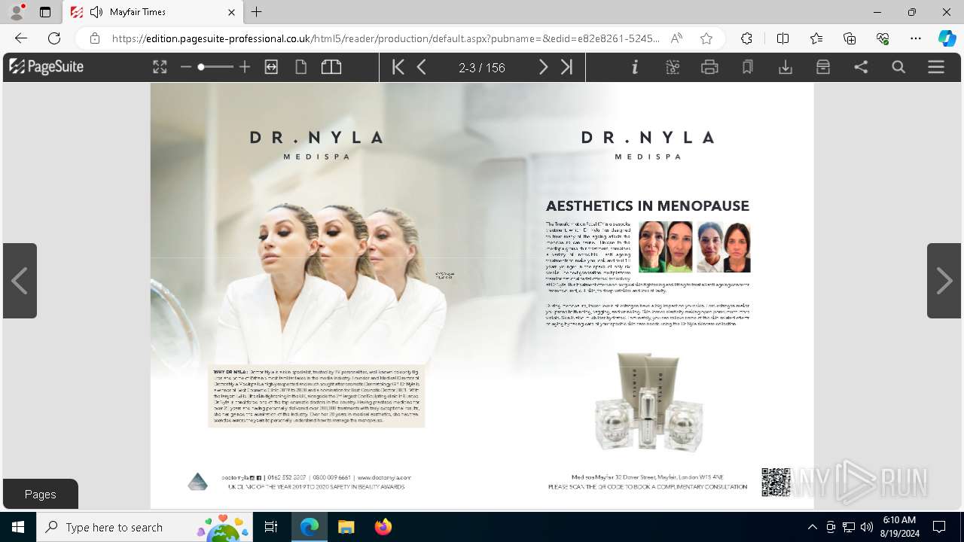The width and height of the screenshot is (964, 542).
Task: Enable Read aloud in address bar
Action: pos(676,38)
